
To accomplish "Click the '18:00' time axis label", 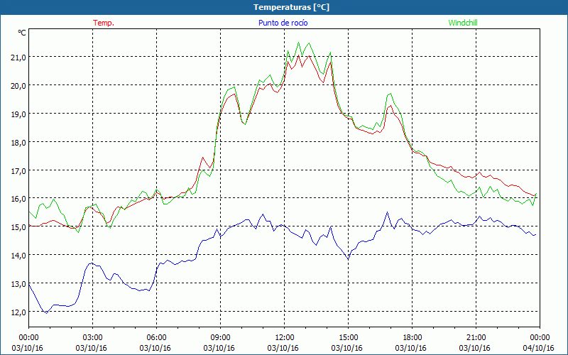I will [413, 338].
